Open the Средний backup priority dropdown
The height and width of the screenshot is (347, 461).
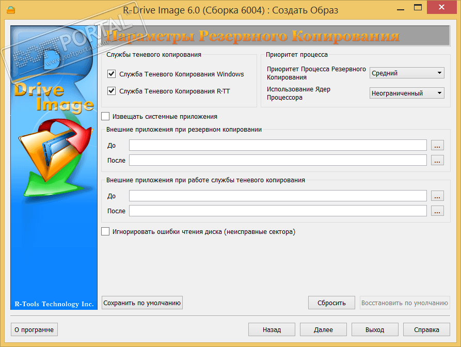click(x=407, y=73)
